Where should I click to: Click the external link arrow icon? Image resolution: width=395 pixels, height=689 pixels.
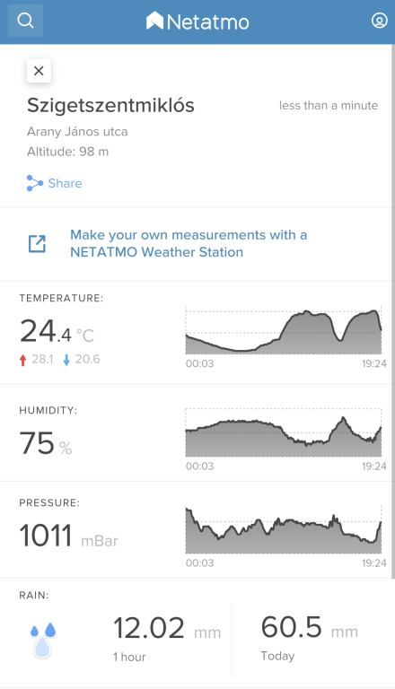coord(38,243)
